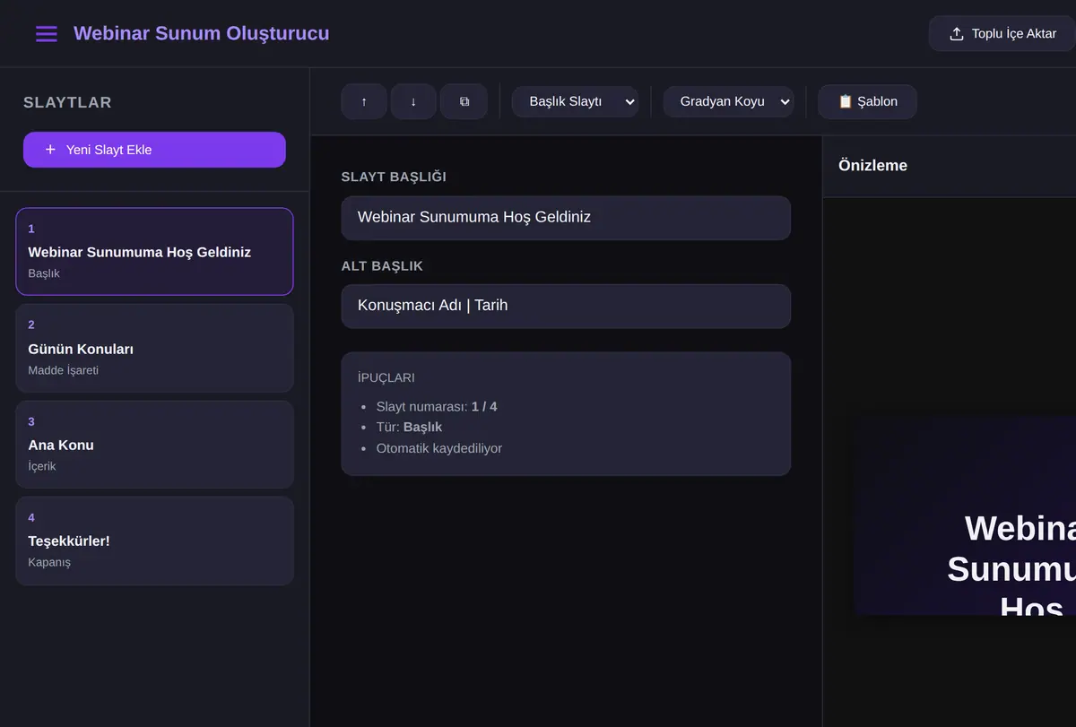Click the SLAYTLAR sidebar heading

pos(67,102)
